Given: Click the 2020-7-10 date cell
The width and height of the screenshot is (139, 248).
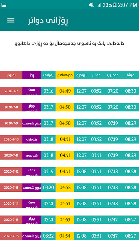Looking at the screenshot, I should coord(11,139).
